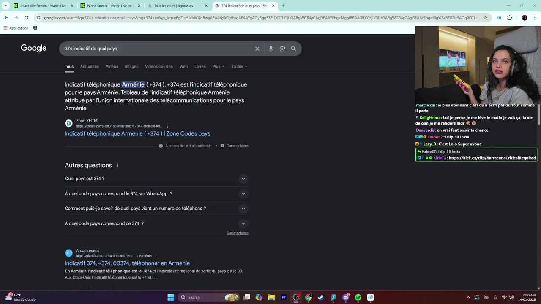
Task: Open the weather widget showing 67°F
Action: pos(20,297)
